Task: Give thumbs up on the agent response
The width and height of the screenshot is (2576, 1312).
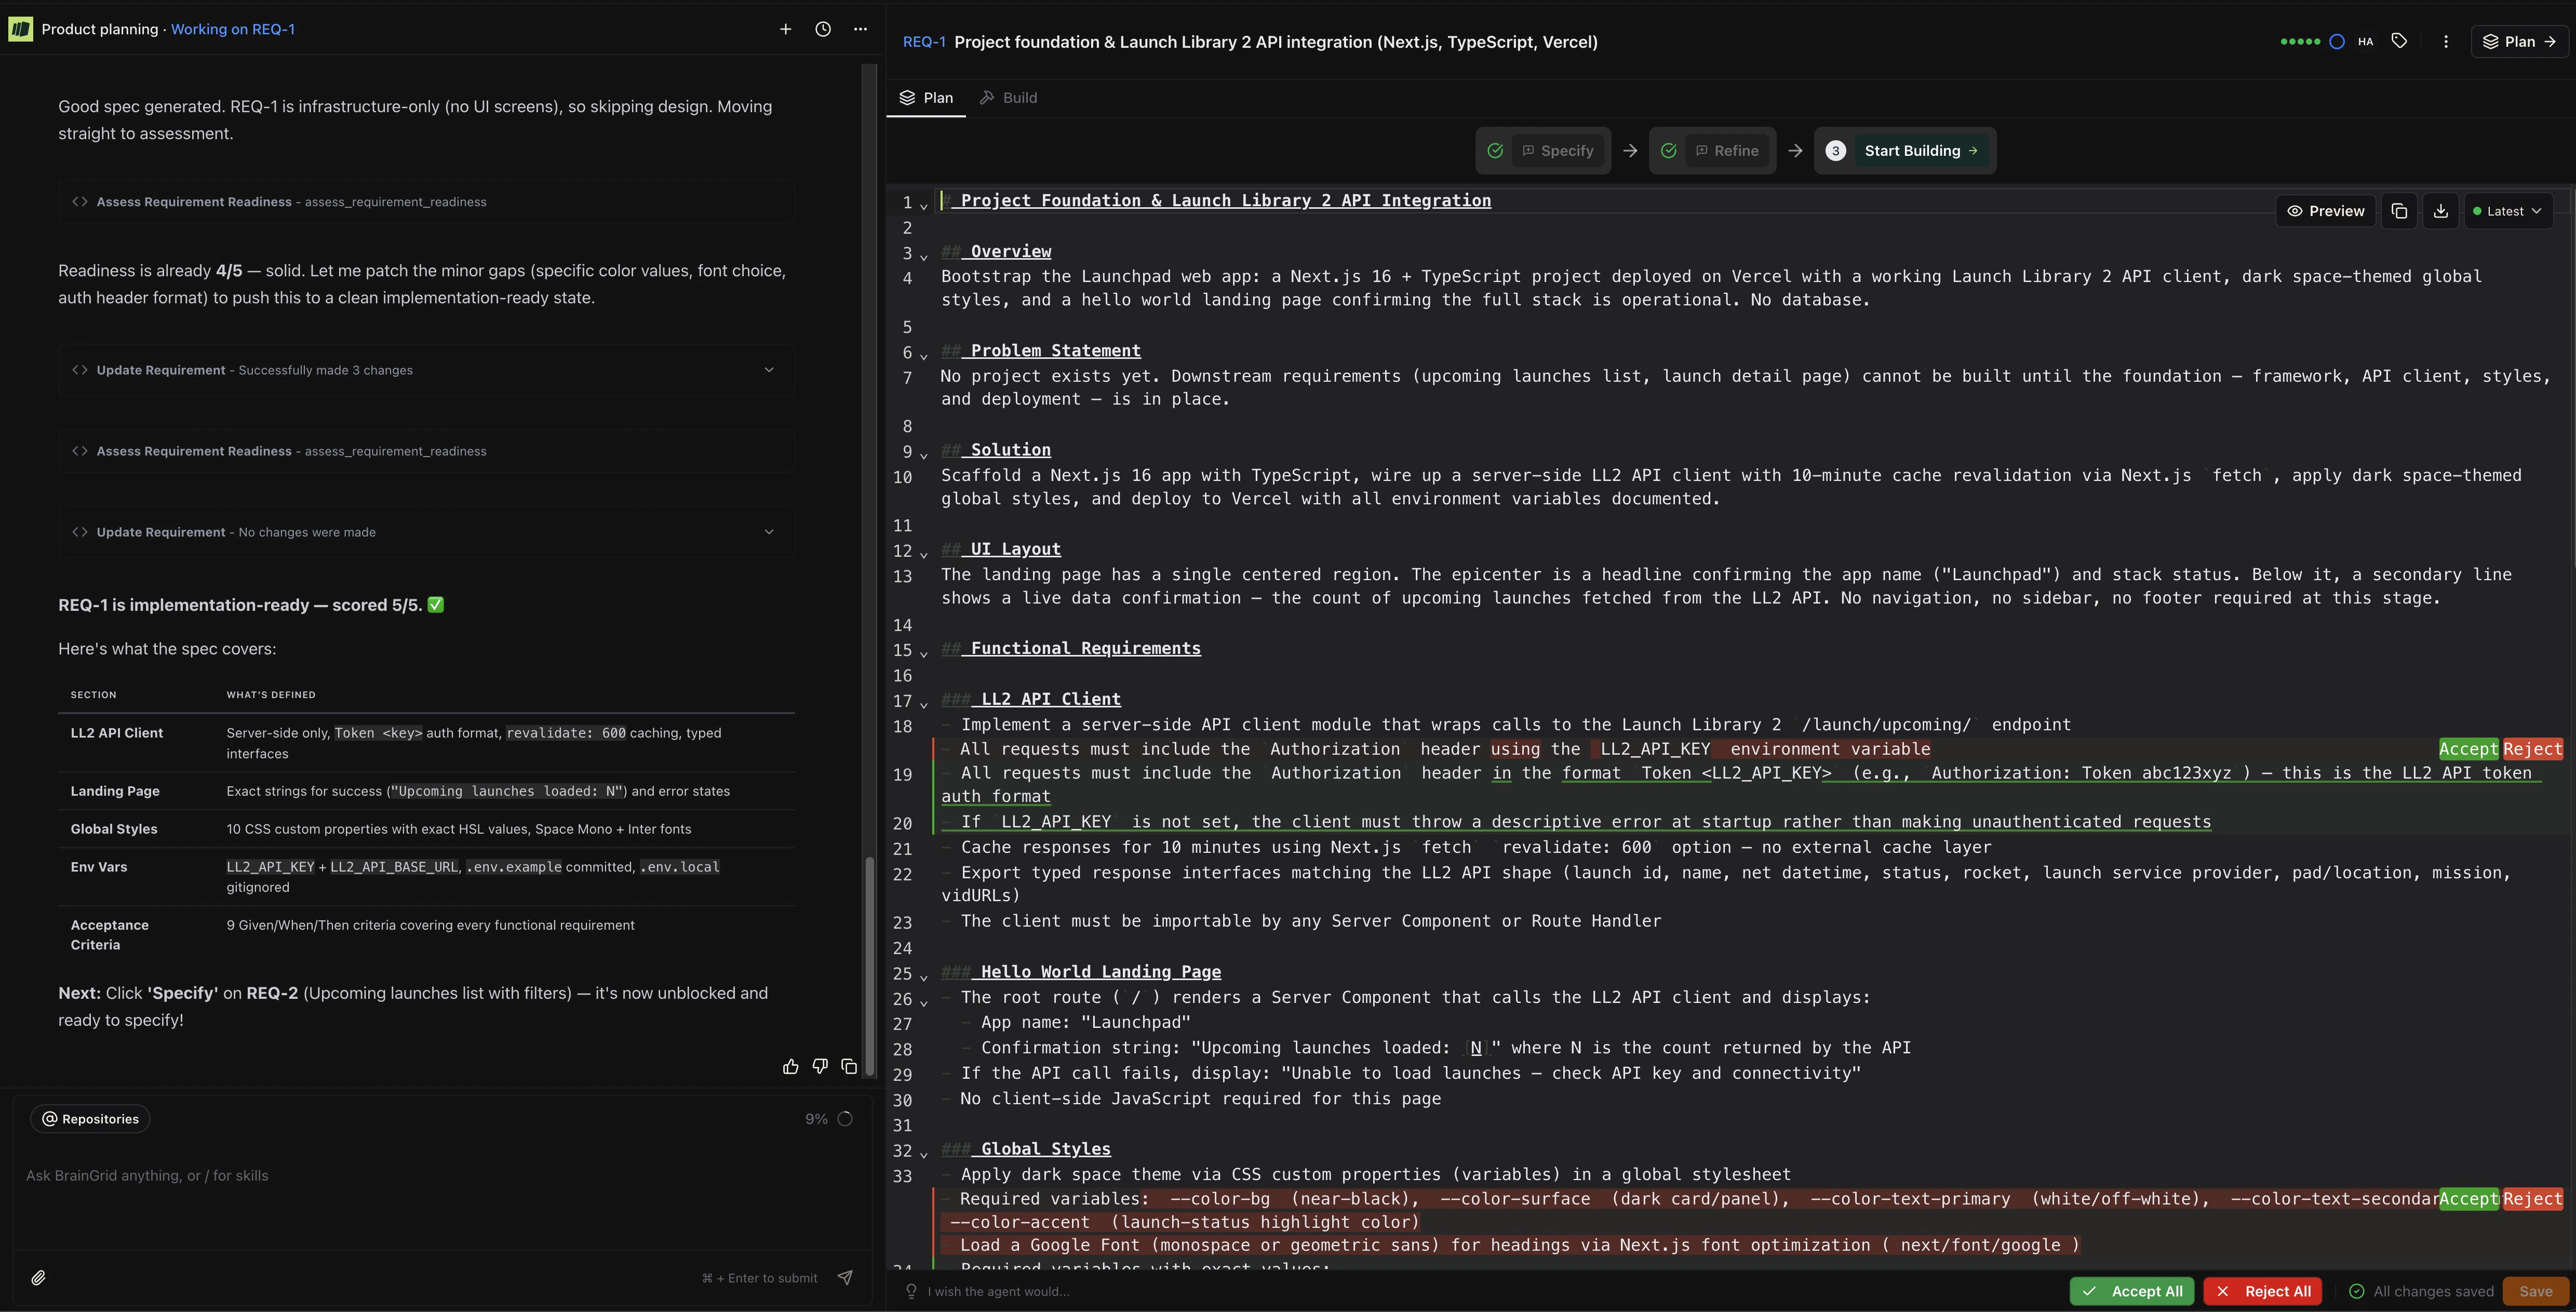Action: pyautogui.click(x=791, y=1066)
